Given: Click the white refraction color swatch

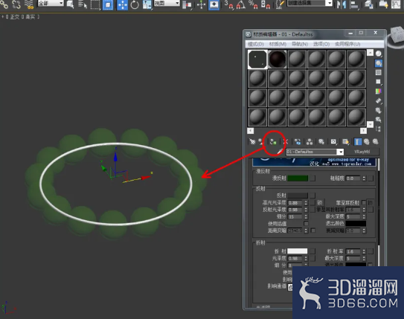Looking at the screenshot, I should pos(298,251).
